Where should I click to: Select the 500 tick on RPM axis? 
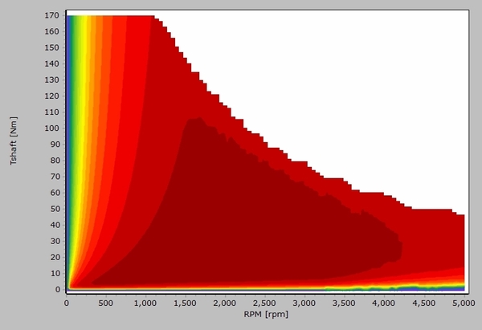(x=106, y=304)
